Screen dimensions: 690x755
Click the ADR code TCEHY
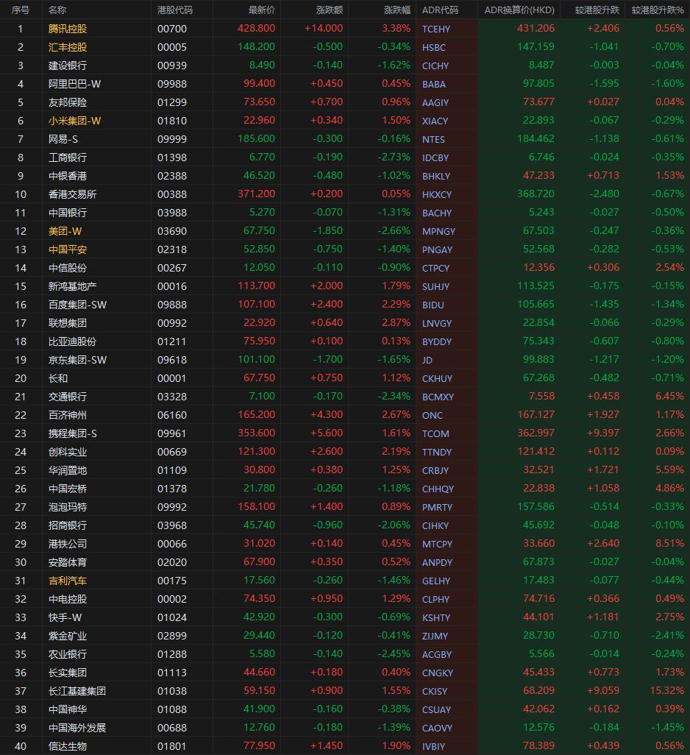click(436, 29)
